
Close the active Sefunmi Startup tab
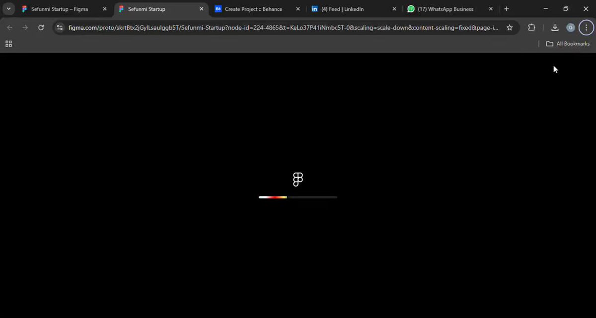pos(201,9)
